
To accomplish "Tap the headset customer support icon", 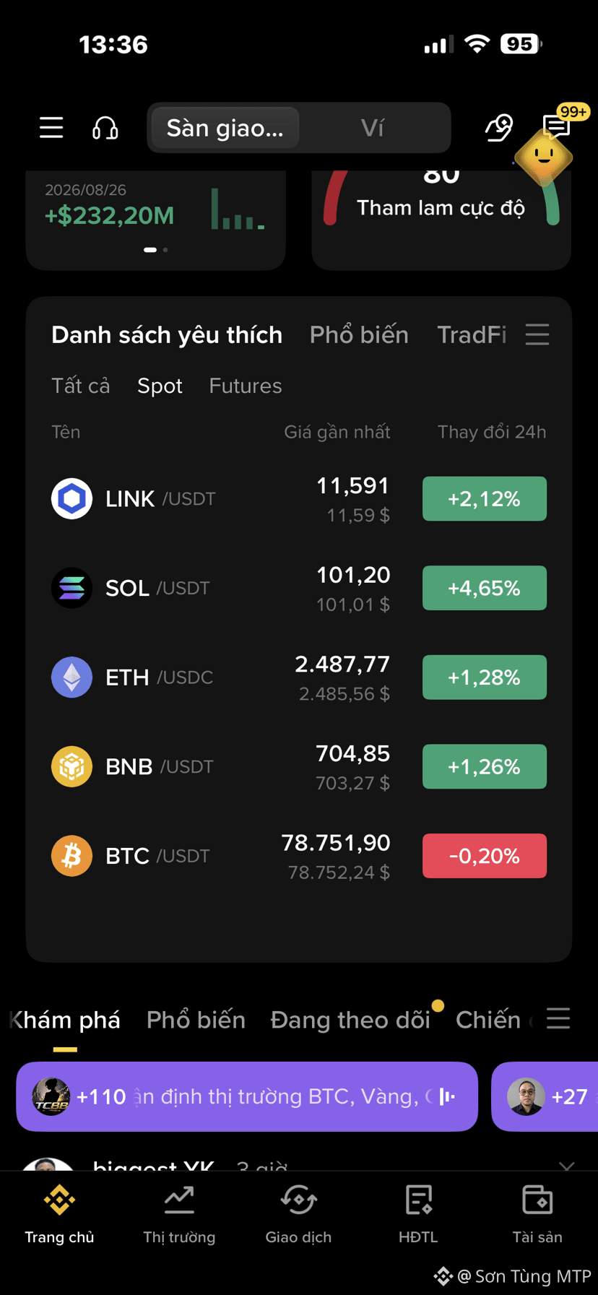I will (x=105, y=129).
